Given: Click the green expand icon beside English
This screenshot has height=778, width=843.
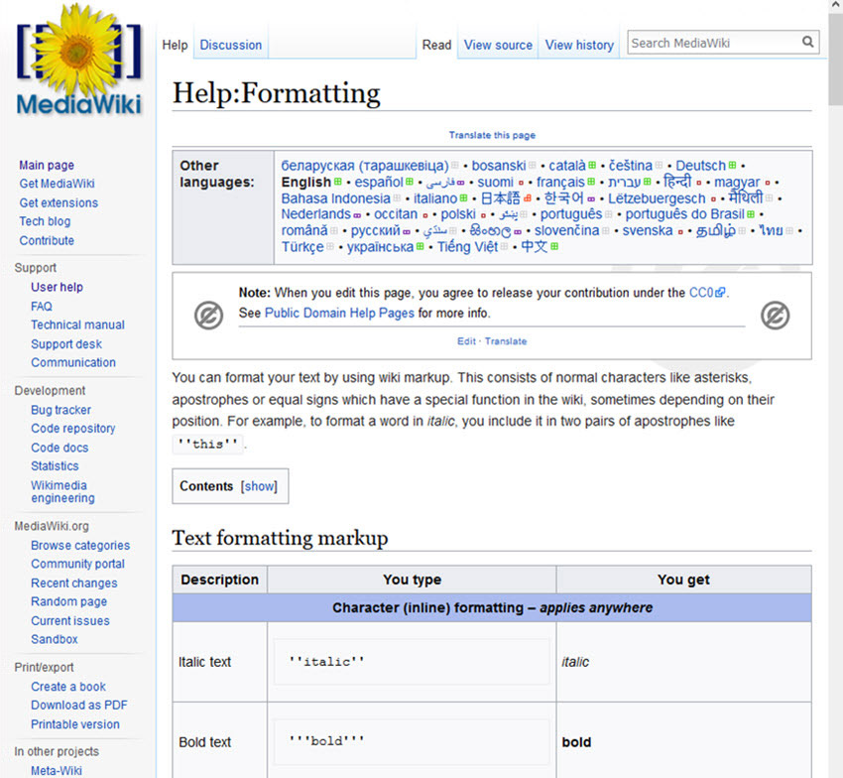Looking at the screenshot, I should tap(335, 183).
